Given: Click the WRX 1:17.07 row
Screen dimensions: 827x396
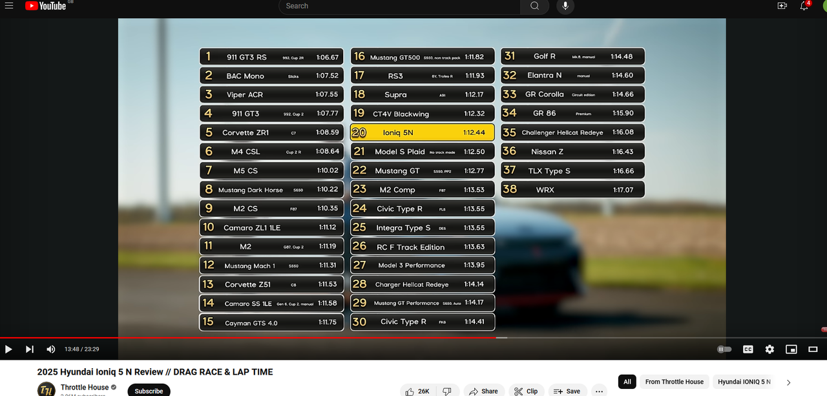Looking at the screenshot, I should click(x=573, y=190).
